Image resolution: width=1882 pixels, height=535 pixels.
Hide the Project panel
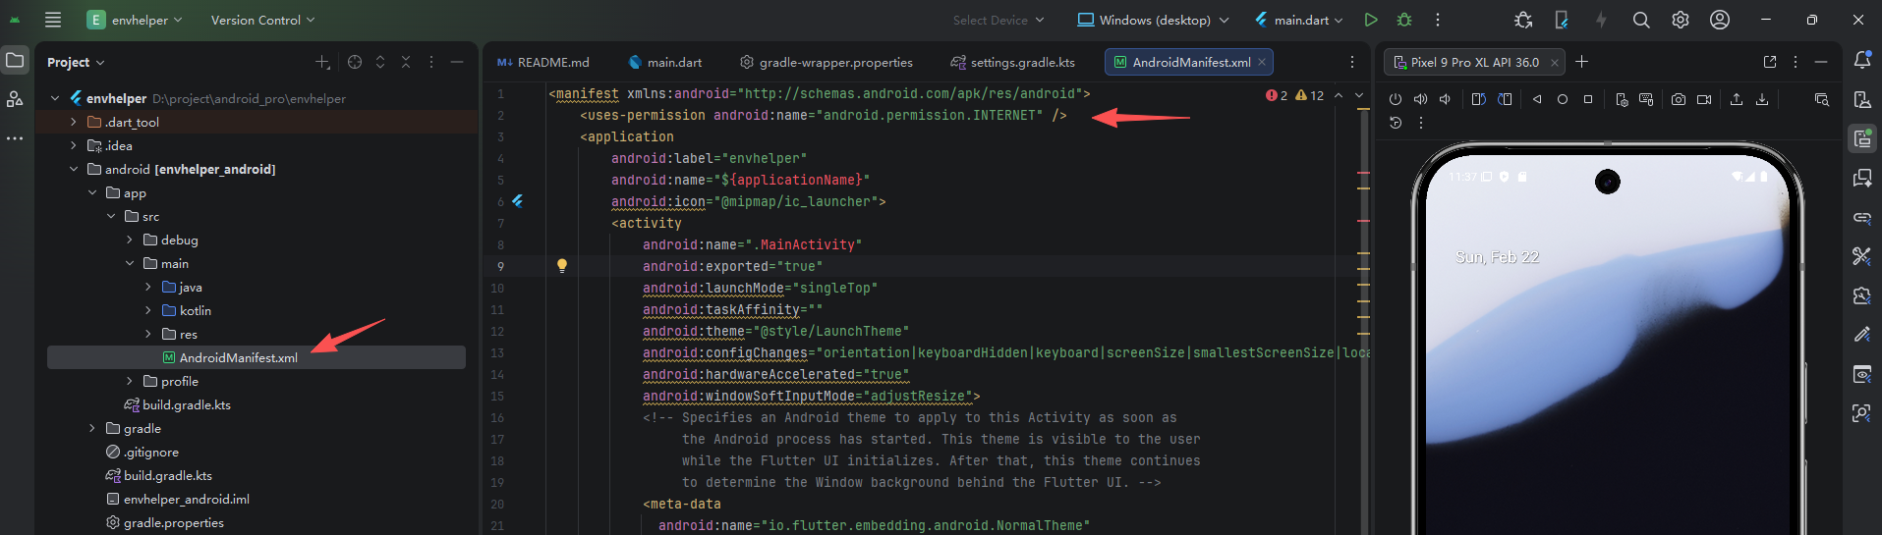pyautogui.click(x=457, y=62)
